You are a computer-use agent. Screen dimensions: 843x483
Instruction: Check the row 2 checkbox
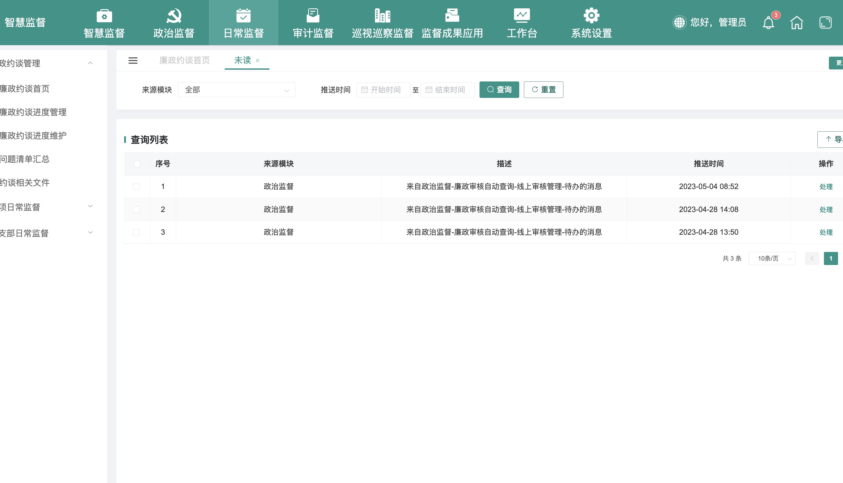coord(136,209)
